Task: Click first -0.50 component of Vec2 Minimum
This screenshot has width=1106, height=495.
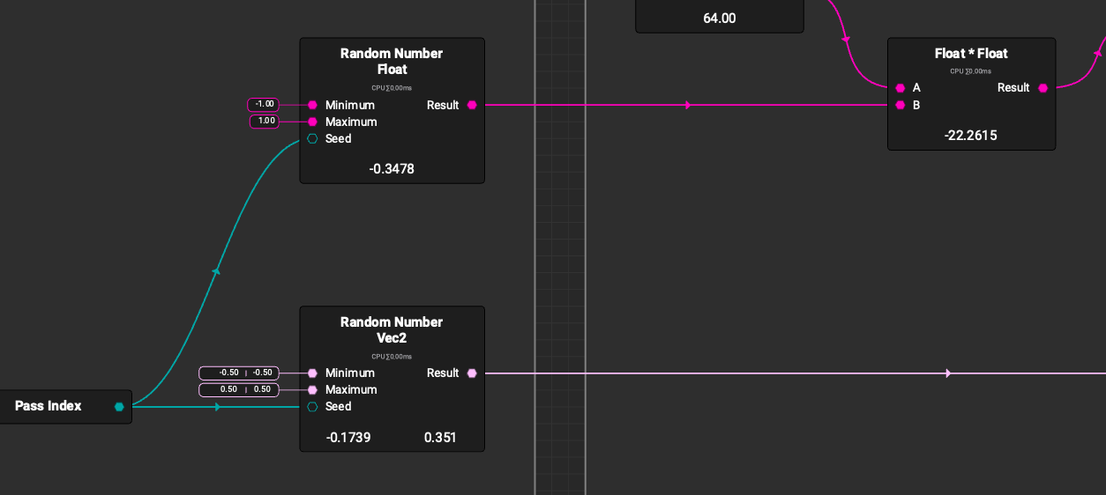Action: [x=228, y=373]
